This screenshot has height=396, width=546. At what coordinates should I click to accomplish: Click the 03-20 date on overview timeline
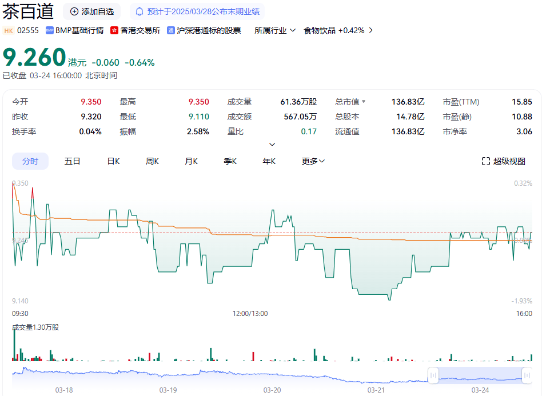click(272, 390)
